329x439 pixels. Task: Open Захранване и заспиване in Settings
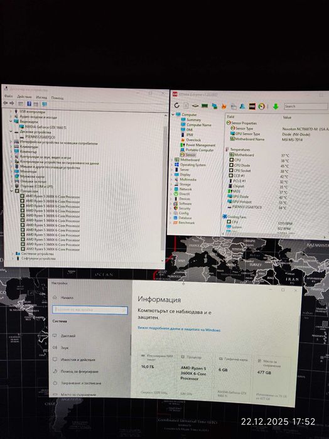[77, 383]
